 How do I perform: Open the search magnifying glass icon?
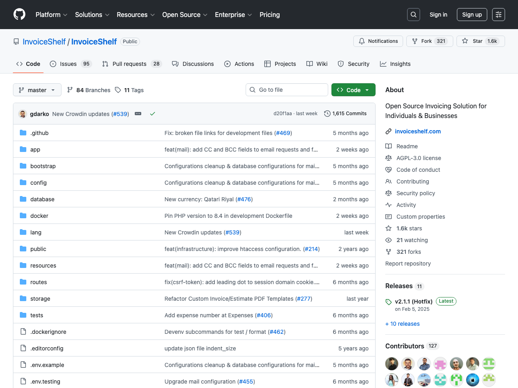coord(413,14)
